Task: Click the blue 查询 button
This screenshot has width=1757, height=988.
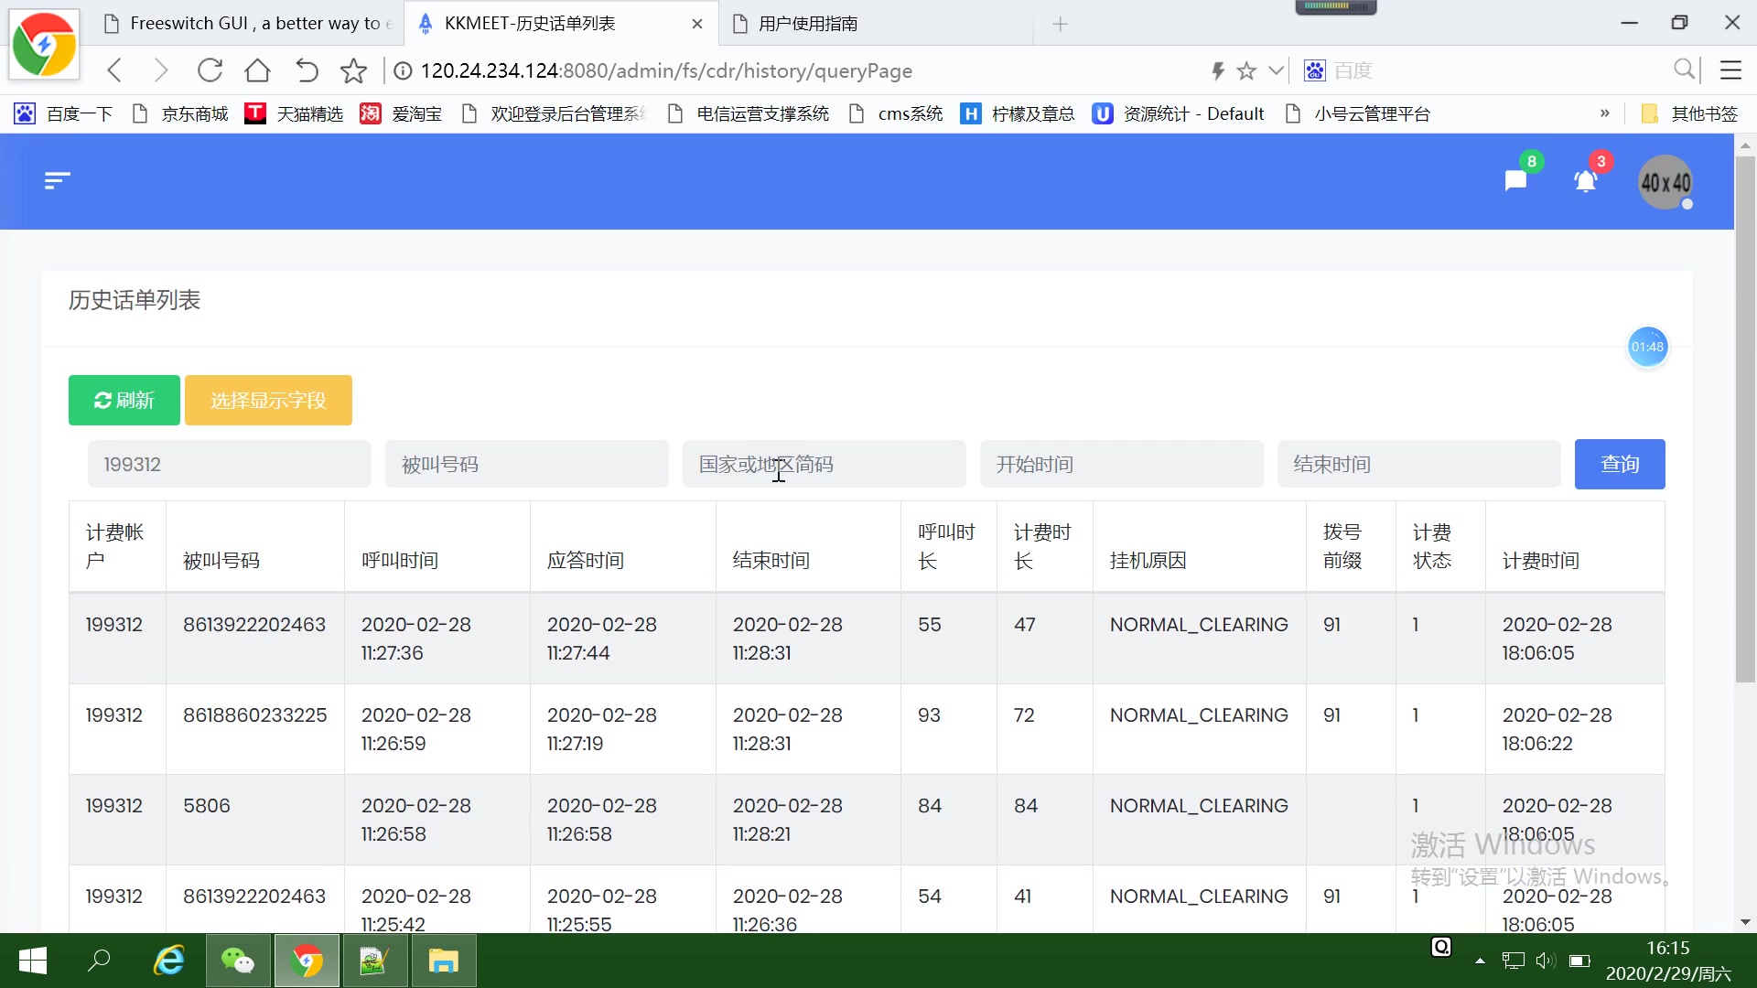Action: click(1620, 465)
